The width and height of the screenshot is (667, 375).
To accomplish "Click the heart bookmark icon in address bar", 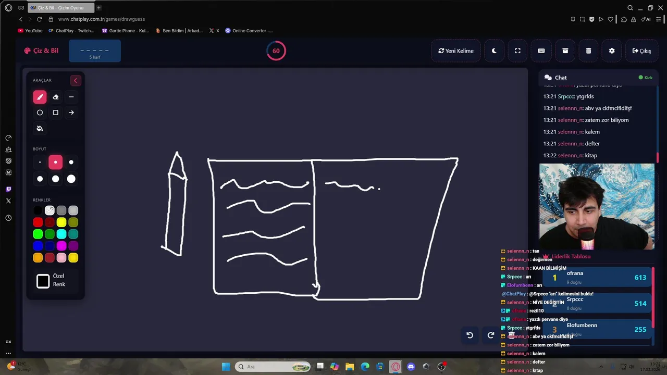I will pos(610,19).
